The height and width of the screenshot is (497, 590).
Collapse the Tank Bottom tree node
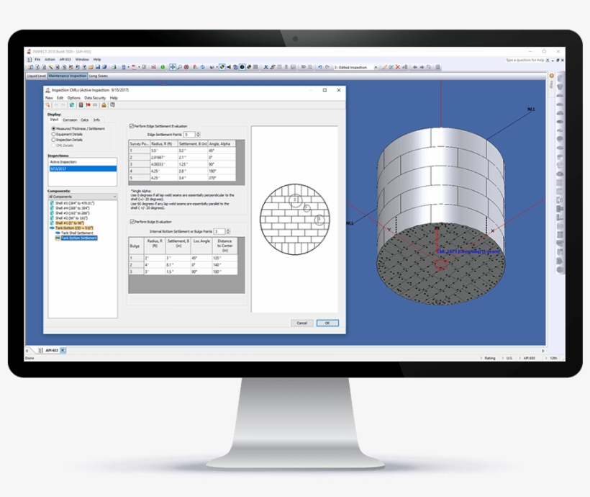click(x=52, y=226)
